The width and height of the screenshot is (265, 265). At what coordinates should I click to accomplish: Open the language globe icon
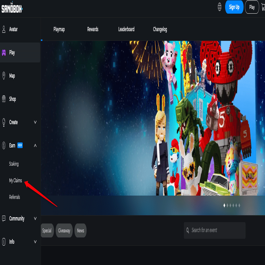coord(220,7)
